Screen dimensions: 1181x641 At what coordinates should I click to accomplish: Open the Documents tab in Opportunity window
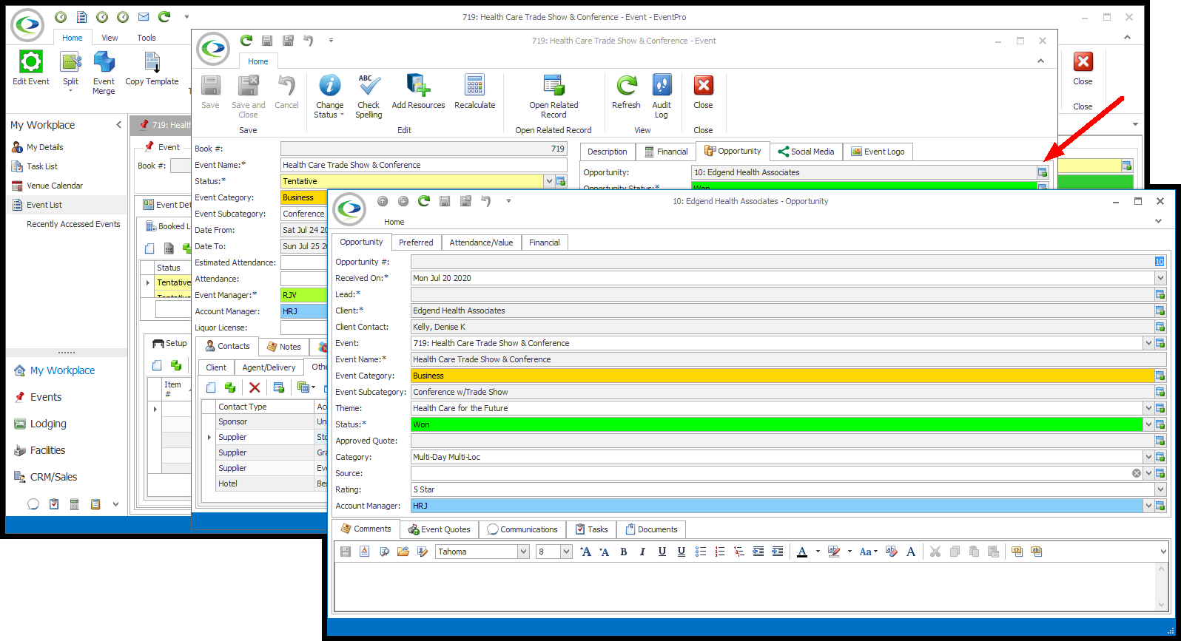651,529
